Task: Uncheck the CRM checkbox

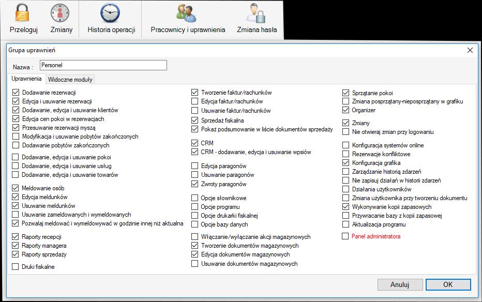Action: coord(194,143)
